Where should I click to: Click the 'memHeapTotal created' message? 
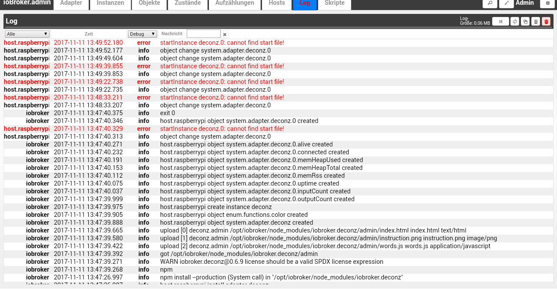point(261,168)
